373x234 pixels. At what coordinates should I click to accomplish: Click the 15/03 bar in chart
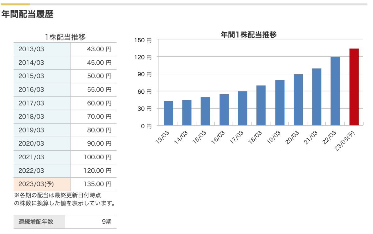click(205, 111)
